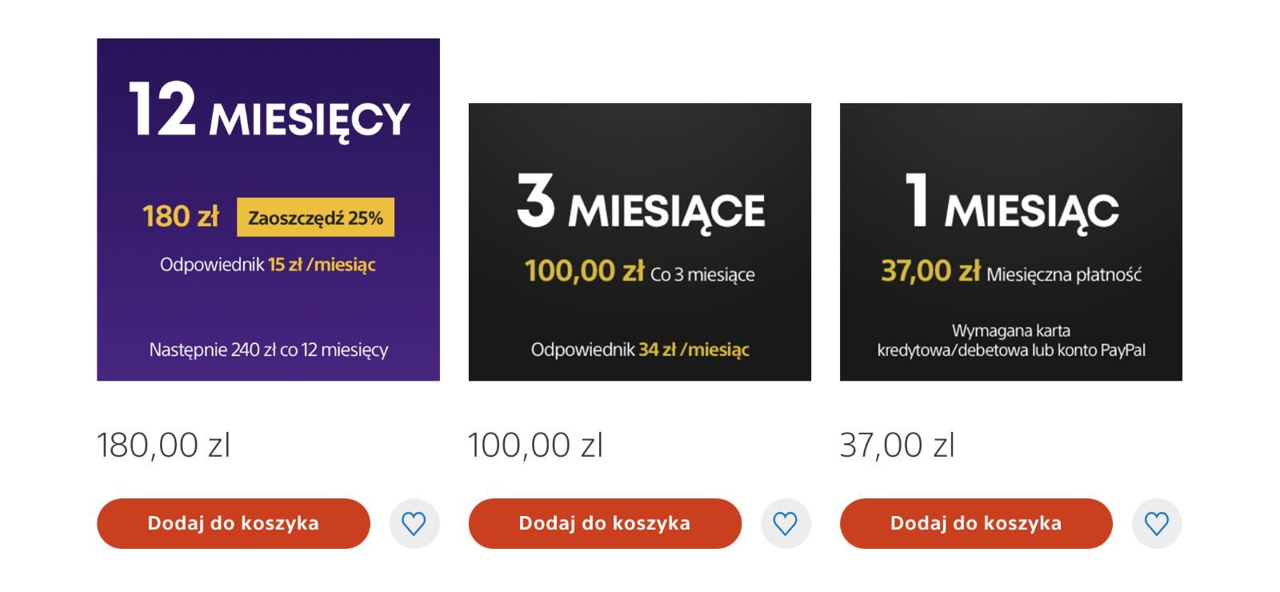Click the 12 MIESIĘCY heading

[270, 110]
